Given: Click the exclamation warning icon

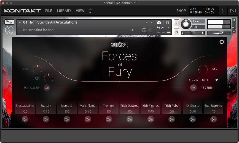Looking at the screenshot, I should (223, 11).
